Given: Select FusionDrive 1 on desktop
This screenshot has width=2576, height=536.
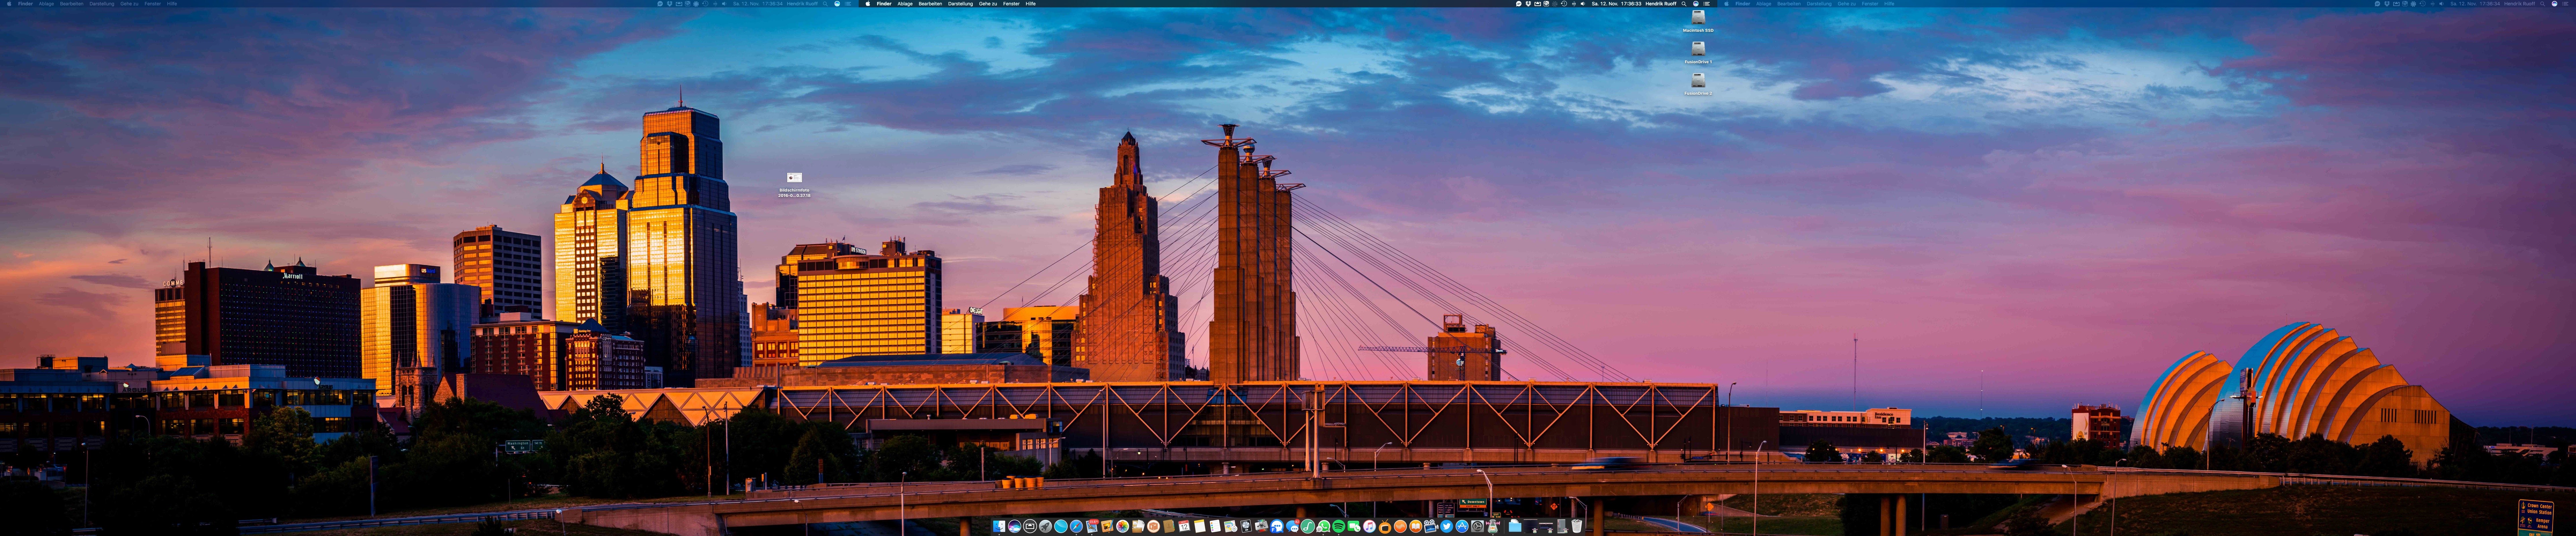Looking at the screenshot, I should tap(1698, 53).
